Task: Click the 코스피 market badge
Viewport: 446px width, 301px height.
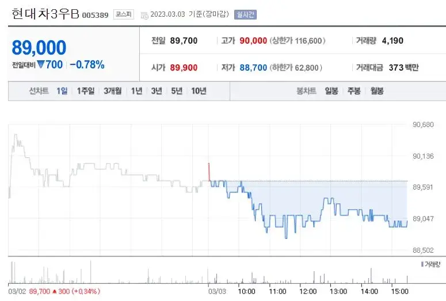Action: (x=124, y=14)
